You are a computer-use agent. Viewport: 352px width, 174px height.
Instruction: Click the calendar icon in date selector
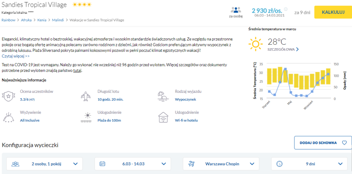tap(102, 164)
